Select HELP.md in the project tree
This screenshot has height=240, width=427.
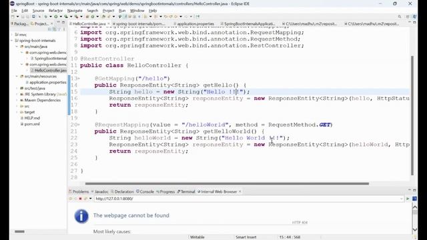(30, 118)
